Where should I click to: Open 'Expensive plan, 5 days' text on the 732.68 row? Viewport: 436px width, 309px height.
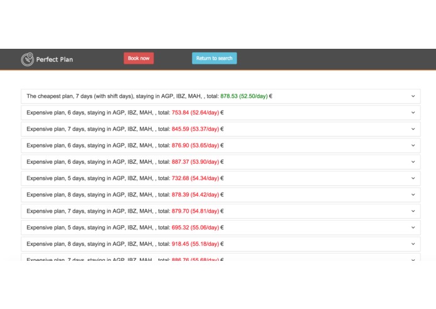tap(56, 178)
